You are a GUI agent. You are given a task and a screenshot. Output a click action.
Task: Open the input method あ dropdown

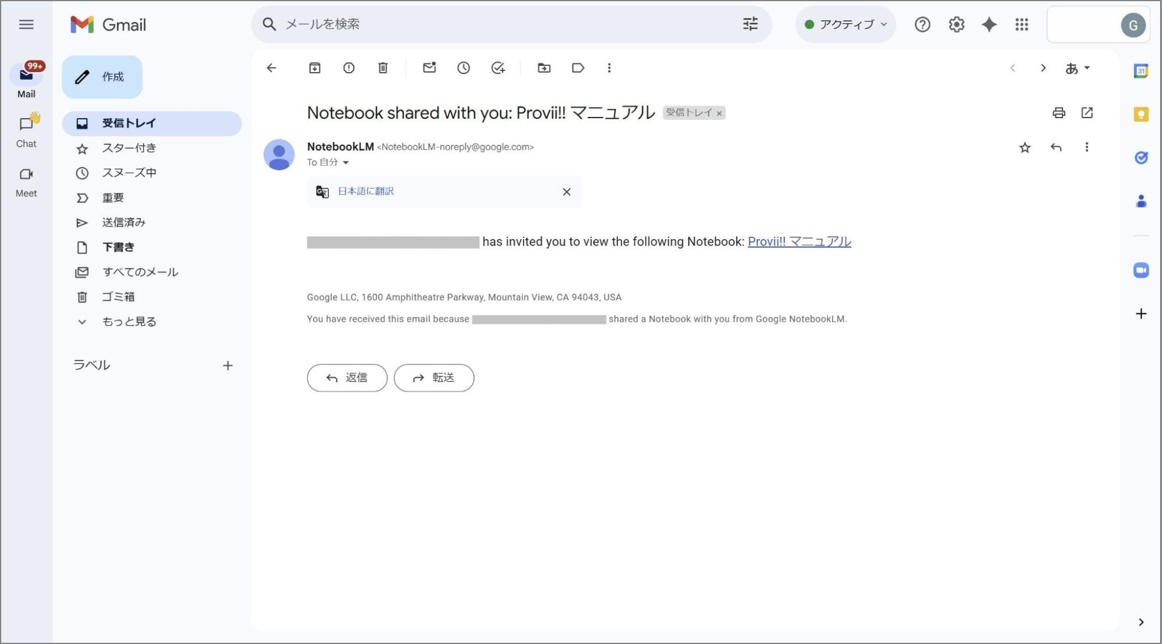[1077, 69]
